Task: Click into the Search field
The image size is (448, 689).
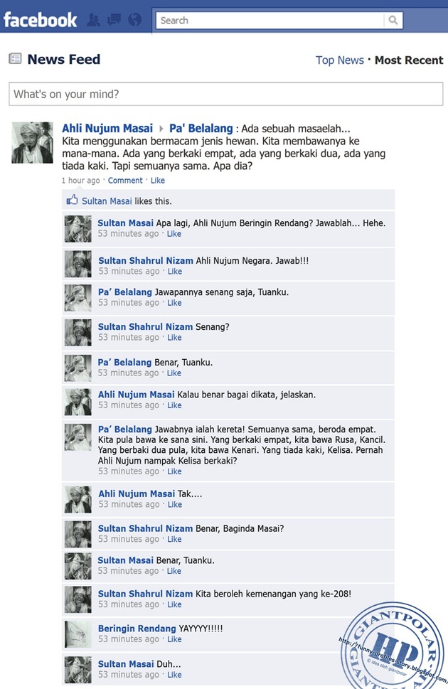Action: (x=270, y=20)
